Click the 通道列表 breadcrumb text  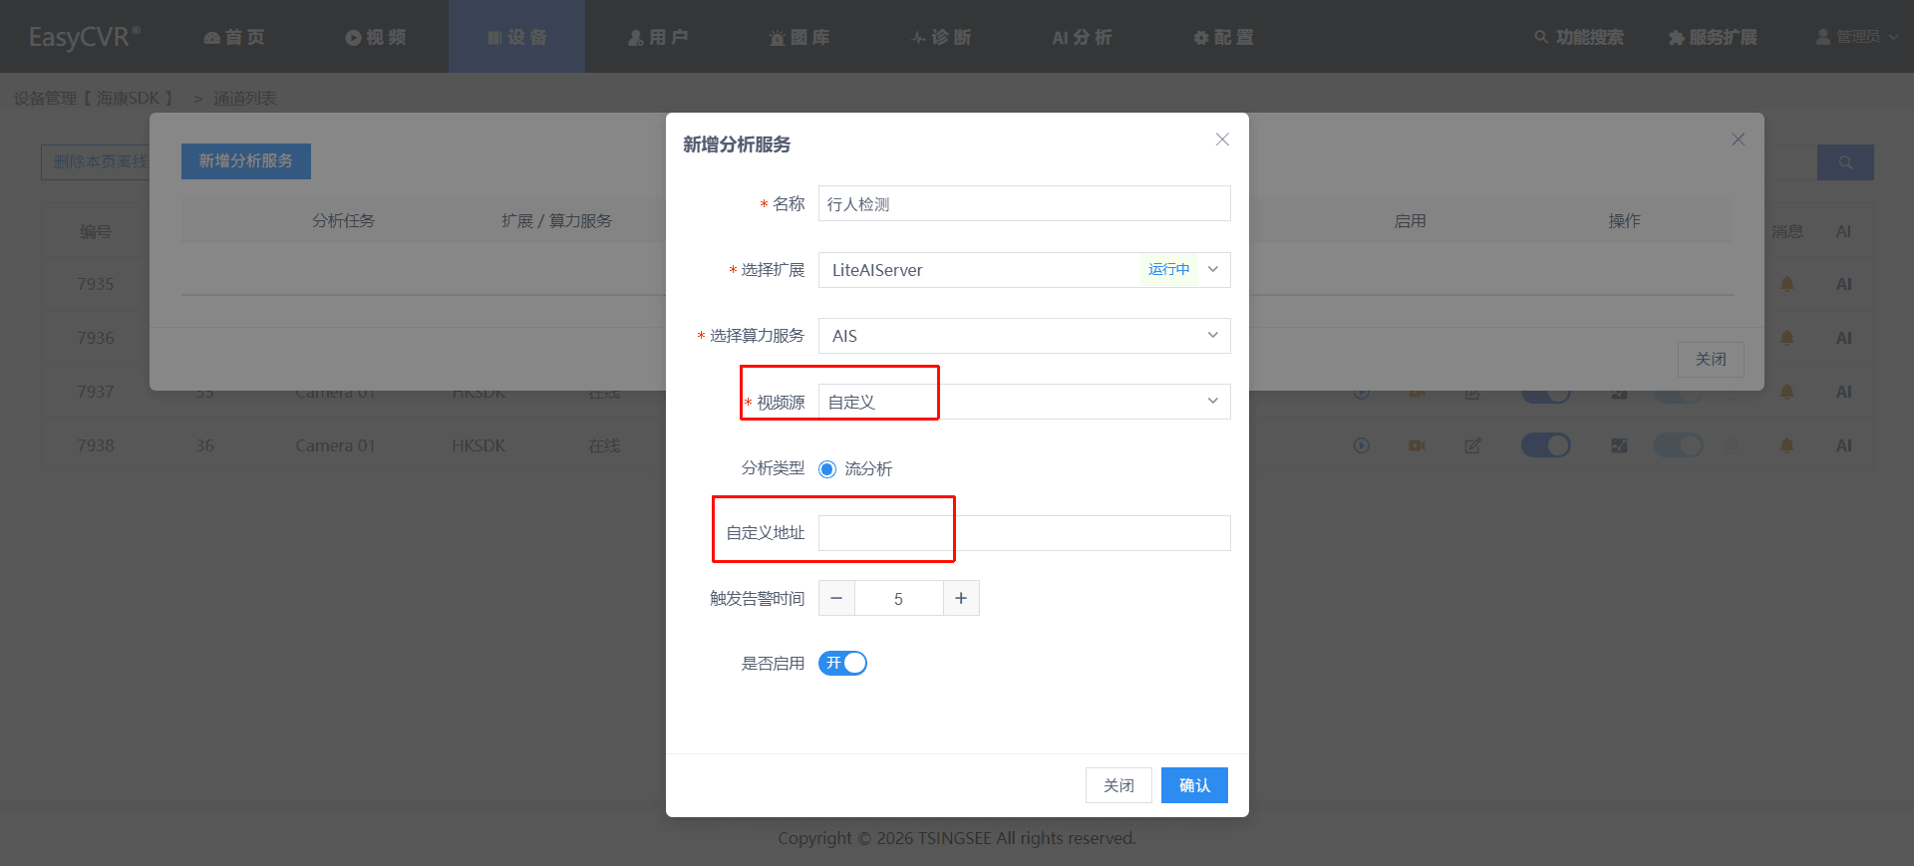tap(244, 98)
